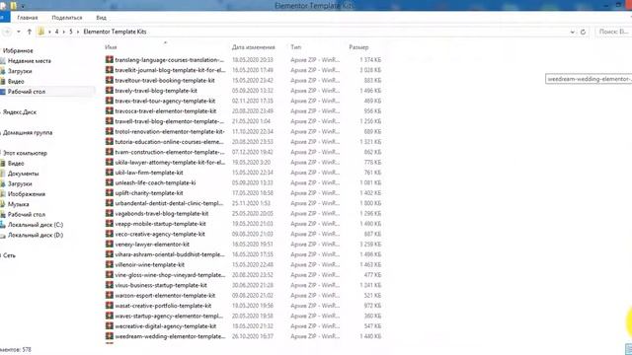This screenshot has width=632, height=355.
Task: Select file name vixus-business-startup-template-kit
Action: click(x=161, y=285)
